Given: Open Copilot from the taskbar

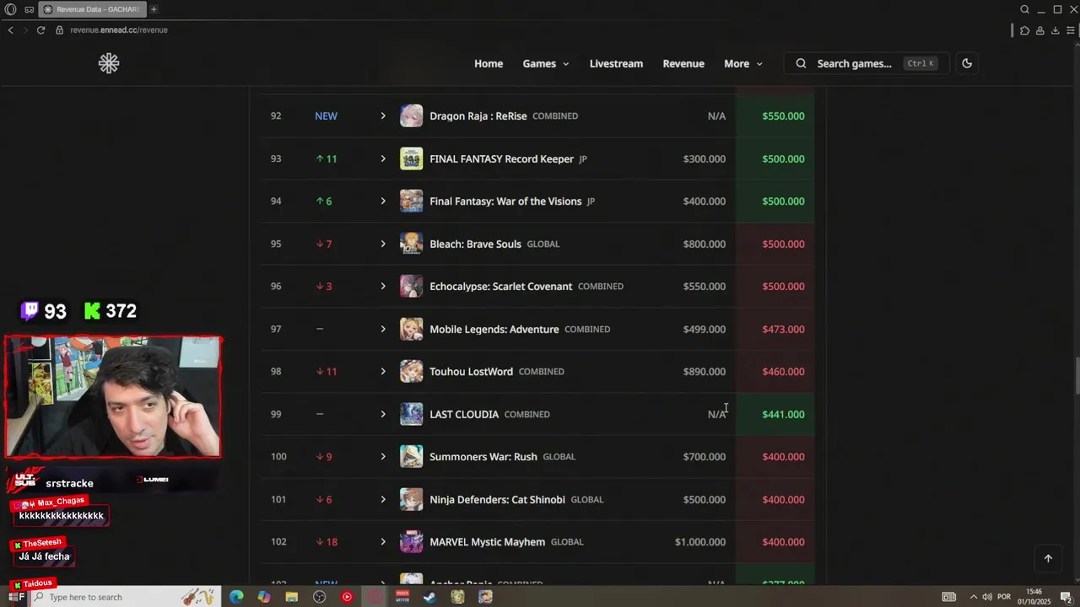Looking at the screenshot, I should [x=264, y=597].
